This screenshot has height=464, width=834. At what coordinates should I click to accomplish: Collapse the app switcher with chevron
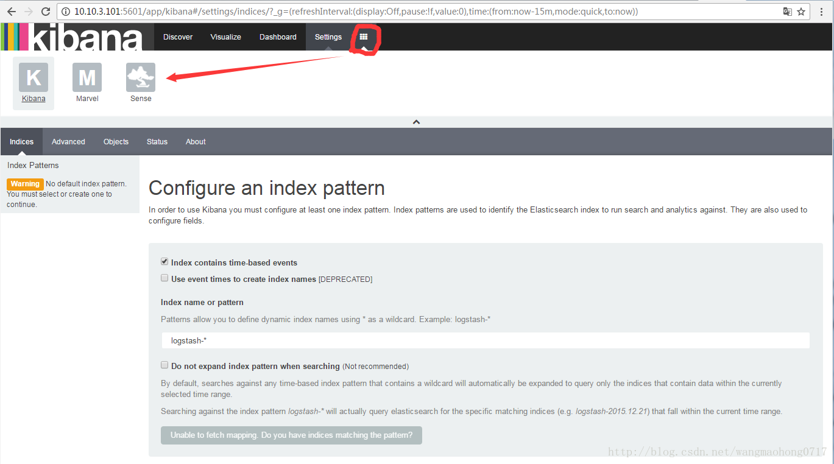pyautogui.click(x=417, y=122)
